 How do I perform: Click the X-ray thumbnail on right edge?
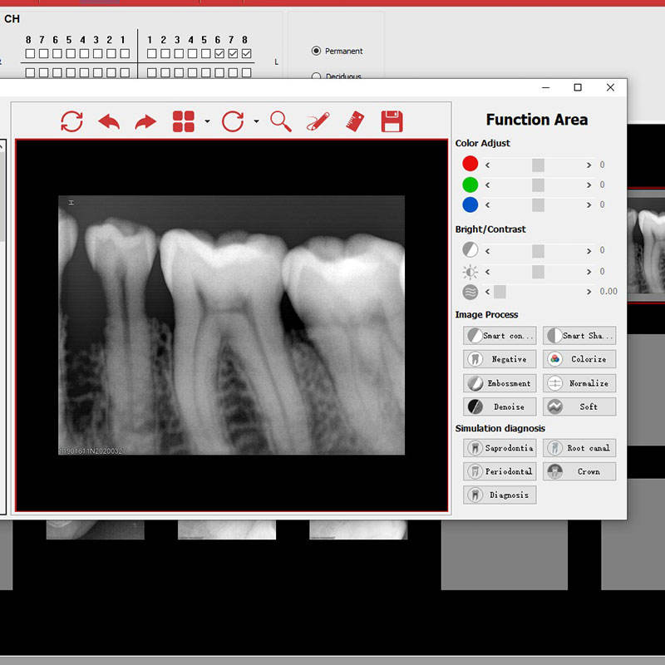pyautogui.click(x=646, y=245)
